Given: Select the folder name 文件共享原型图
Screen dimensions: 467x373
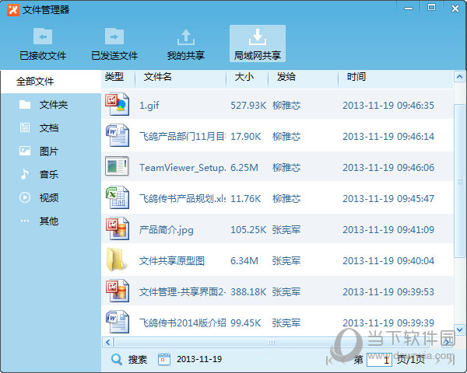Looking at the screenshot, I should [172, 261].
